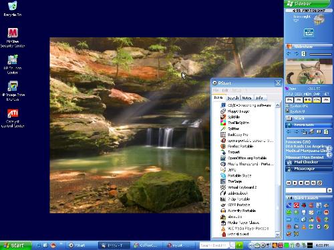Image resolution: width=334 pixels, height=250 pixels.
Task: Launch 7-Zip Portable in PStart
Action: pyautogui.click(x=235, y=199)
